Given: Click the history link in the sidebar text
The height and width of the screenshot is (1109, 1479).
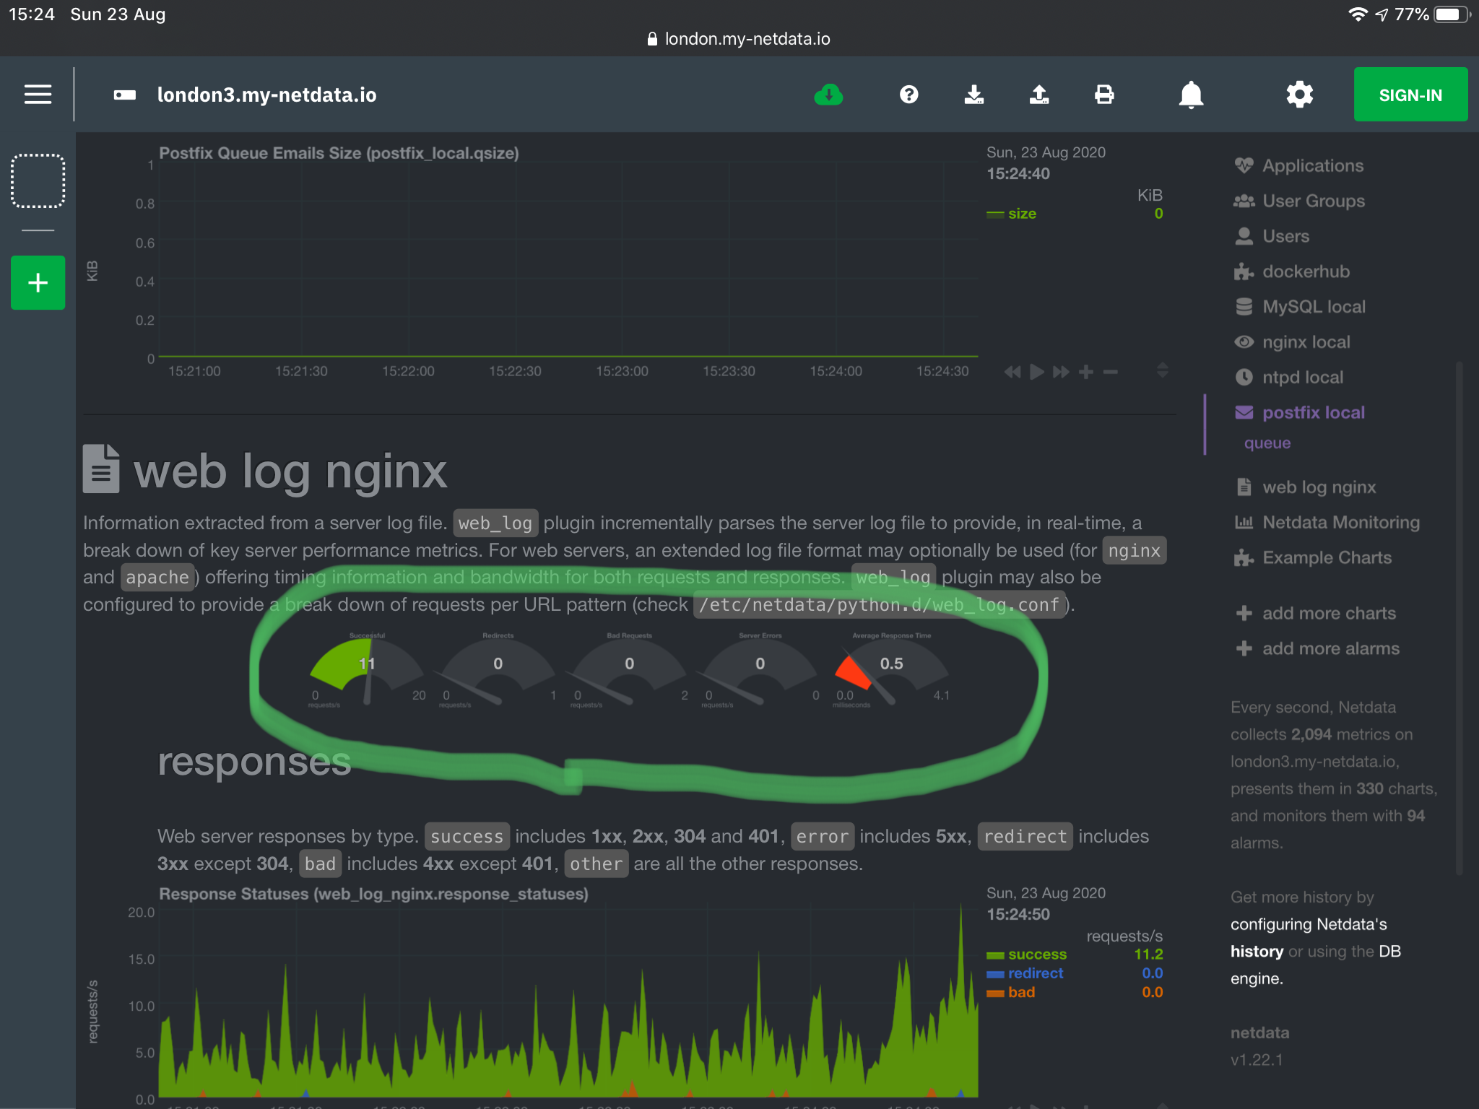Looking at the screenshot, I should [x=1257, y=951].
